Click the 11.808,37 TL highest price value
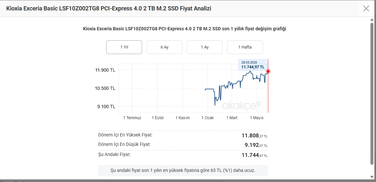The image size is (376, 182). tap(255, 136)
